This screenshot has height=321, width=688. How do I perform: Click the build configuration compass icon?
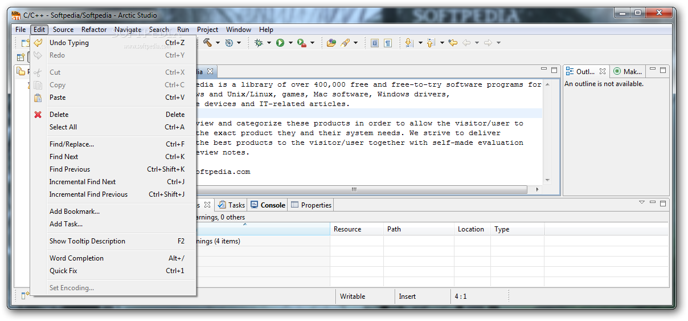point(229,43)
